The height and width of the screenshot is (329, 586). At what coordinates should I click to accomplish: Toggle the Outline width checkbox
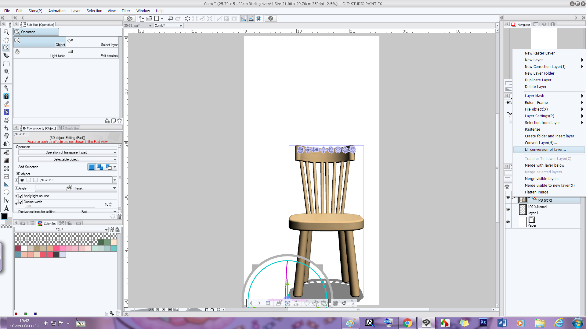[21, 202]
